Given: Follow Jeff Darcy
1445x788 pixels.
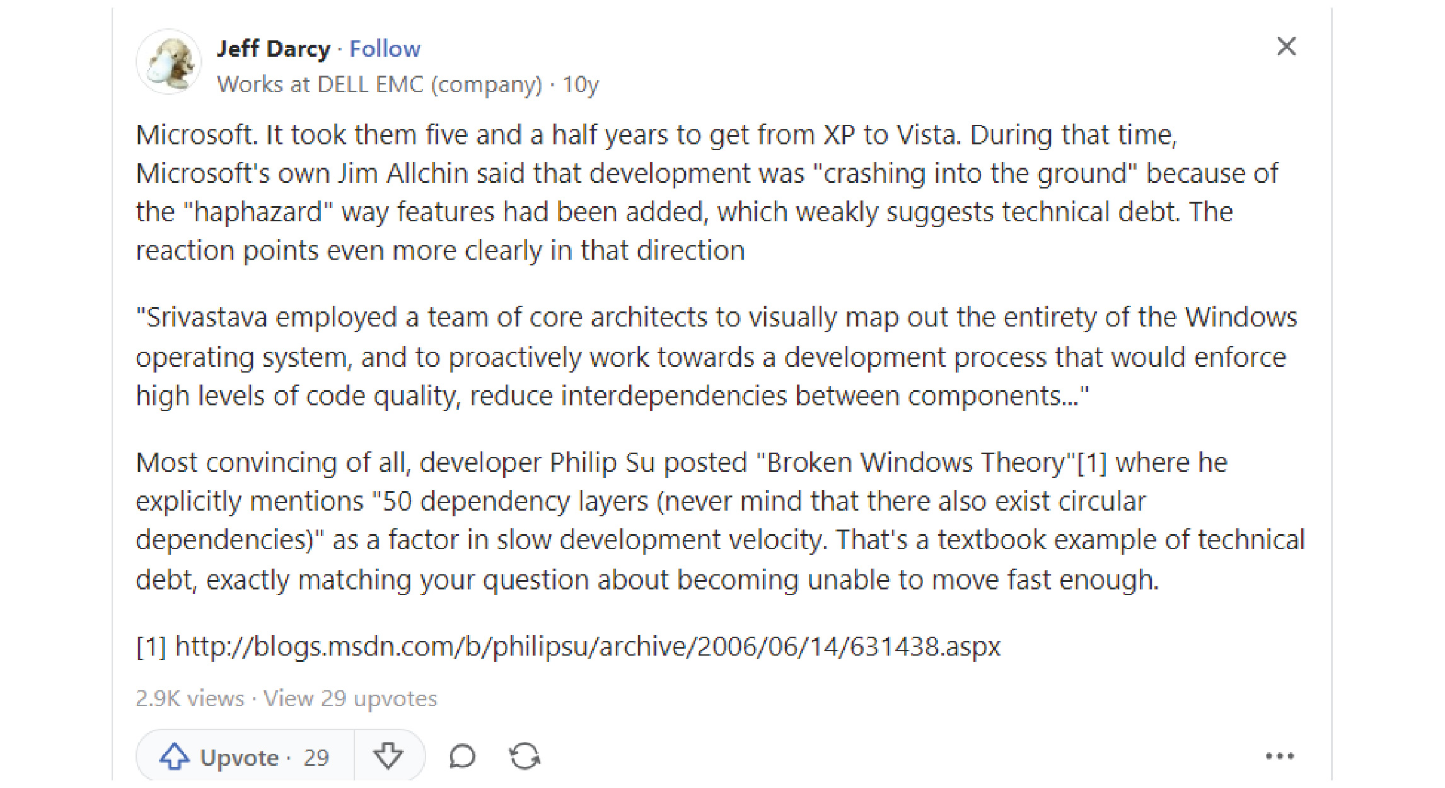Looking at the screenshot, I should pos(385,49).
